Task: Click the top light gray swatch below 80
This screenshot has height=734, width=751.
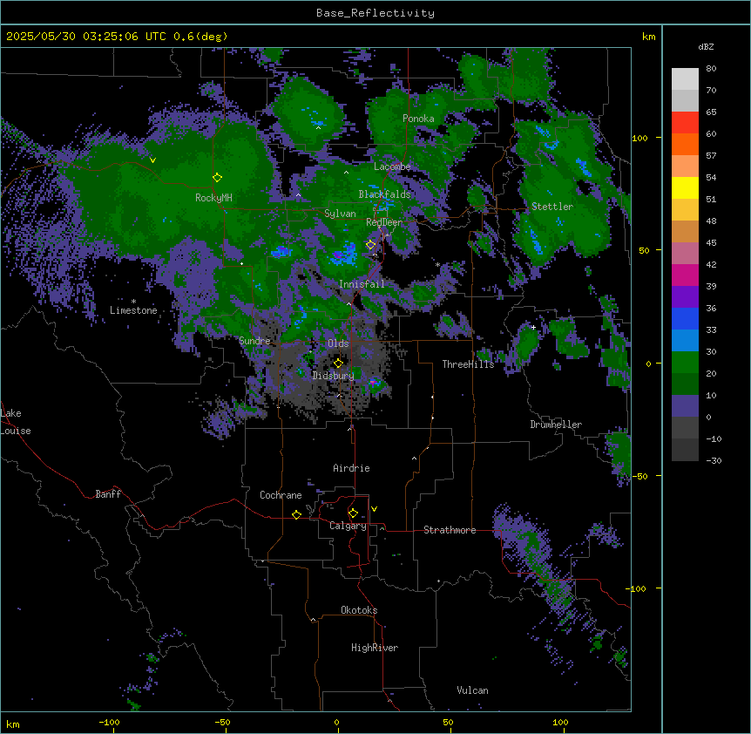Action: [685, 79]
